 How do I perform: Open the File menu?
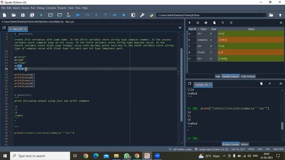pyautogui.click(x=4, y=8)
